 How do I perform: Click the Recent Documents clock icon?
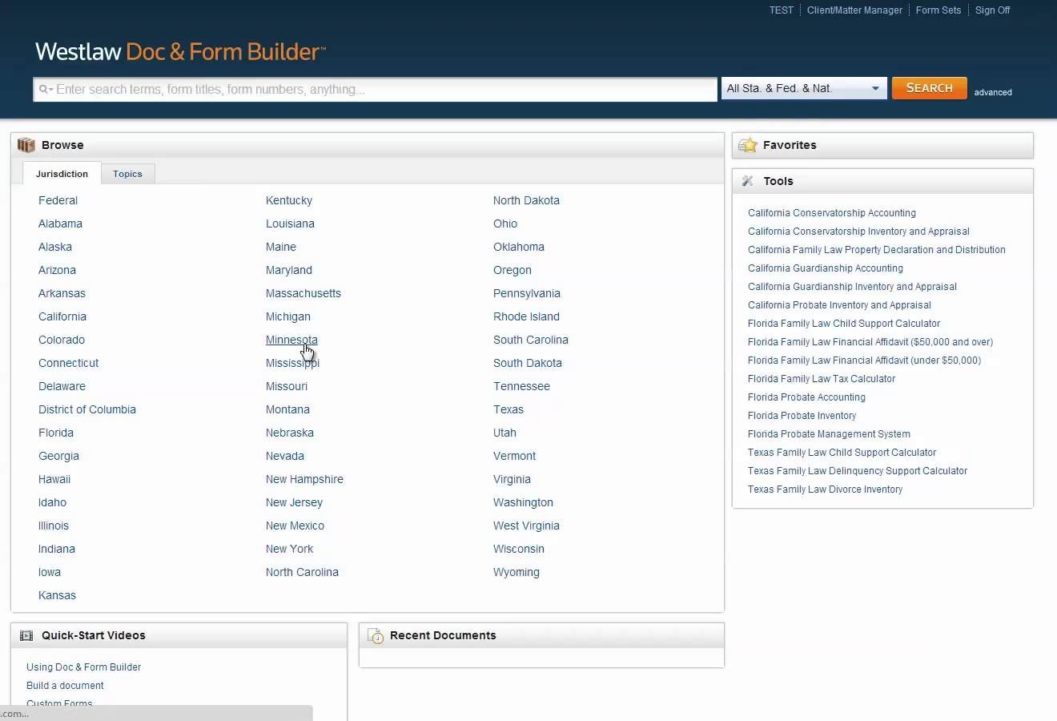376,635
